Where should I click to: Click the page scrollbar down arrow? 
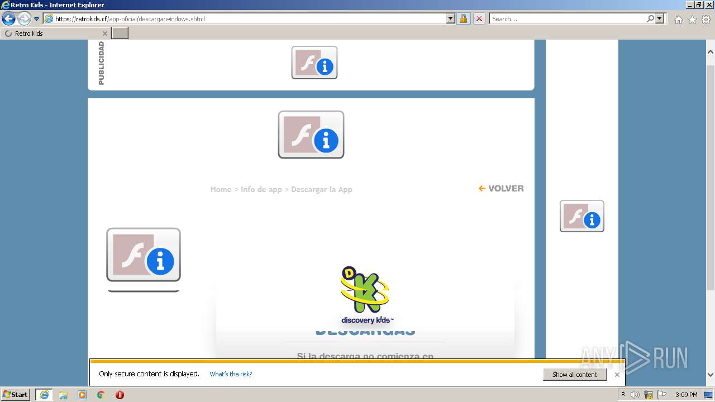711,375
